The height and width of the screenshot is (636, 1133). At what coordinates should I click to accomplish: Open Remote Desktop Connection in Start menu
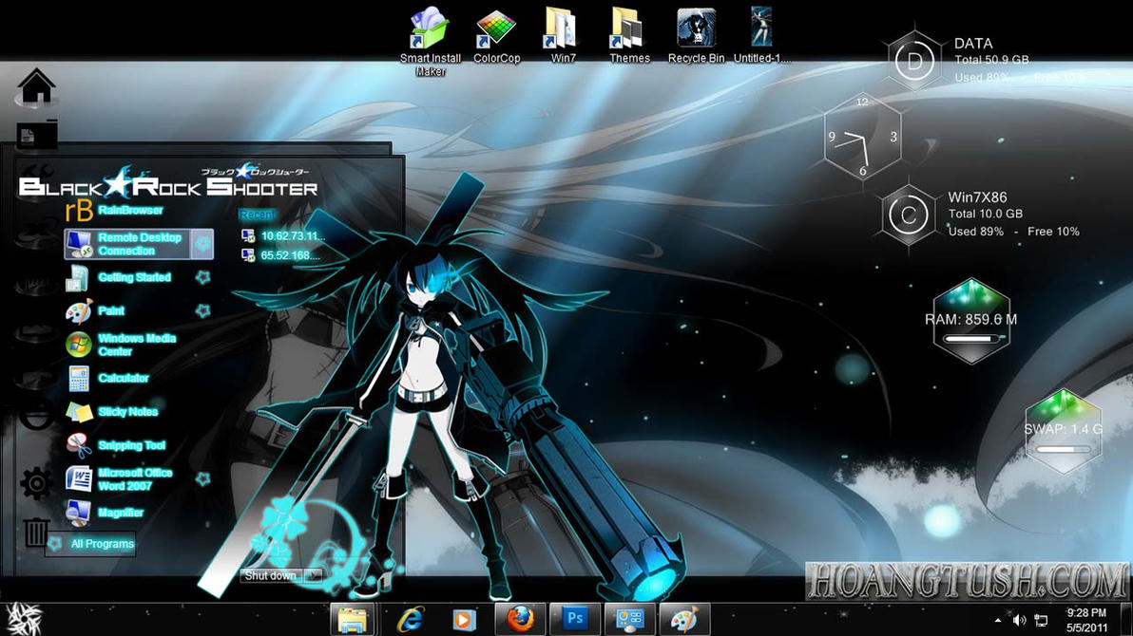127,244
